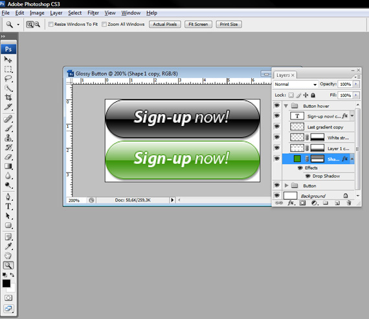Select the Eyedropper tool

point(8,246)
